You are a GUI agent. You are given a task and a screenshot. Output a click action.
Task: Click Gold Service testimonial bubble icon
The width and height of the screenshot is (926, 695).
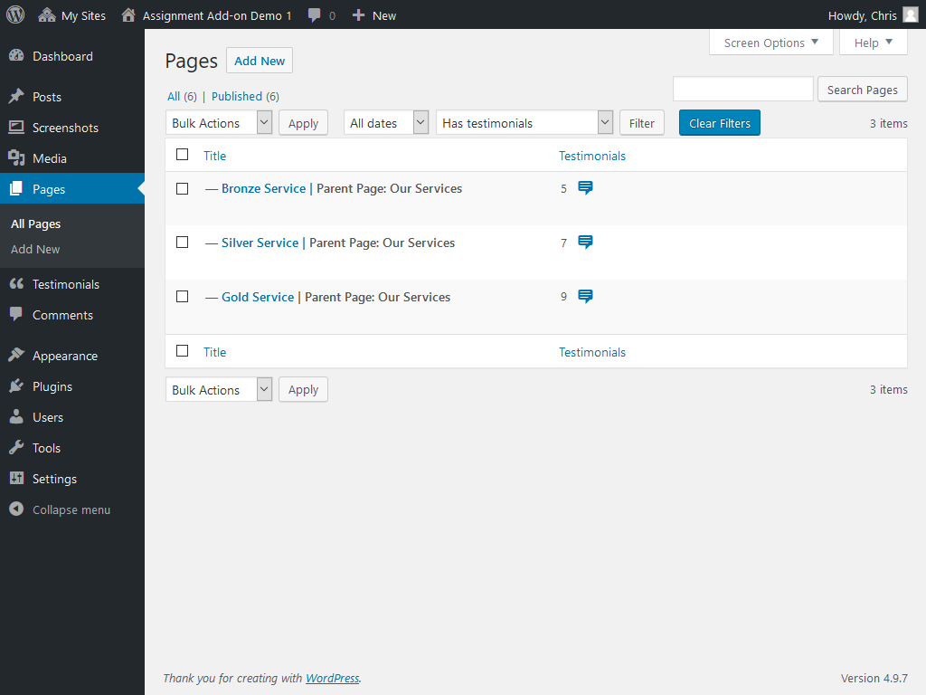point(585,297)
